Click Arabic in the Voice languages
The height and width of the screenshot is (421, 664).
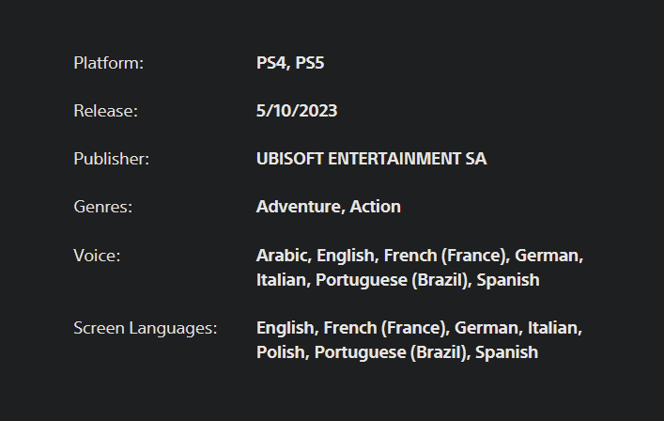[x=282, y=255]
